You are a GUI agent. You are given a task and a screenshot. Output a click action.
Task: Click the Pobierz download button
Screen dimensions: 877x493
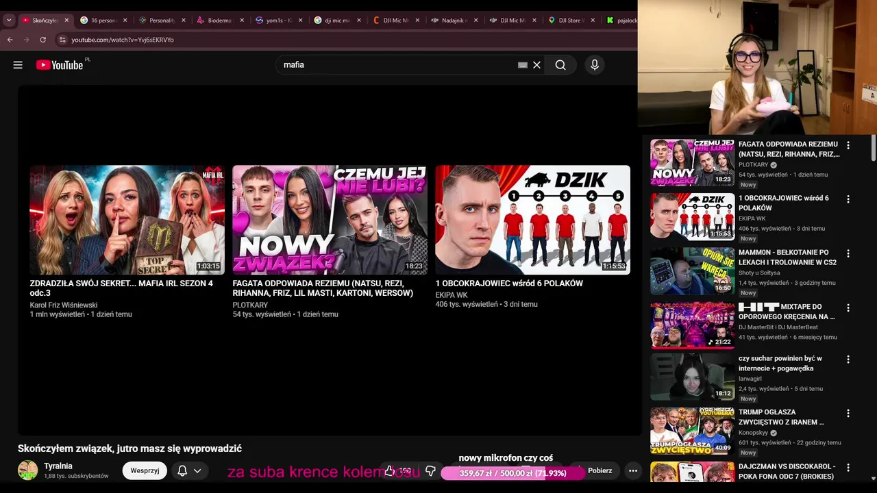pyautogui.click(x=600, y=470)
